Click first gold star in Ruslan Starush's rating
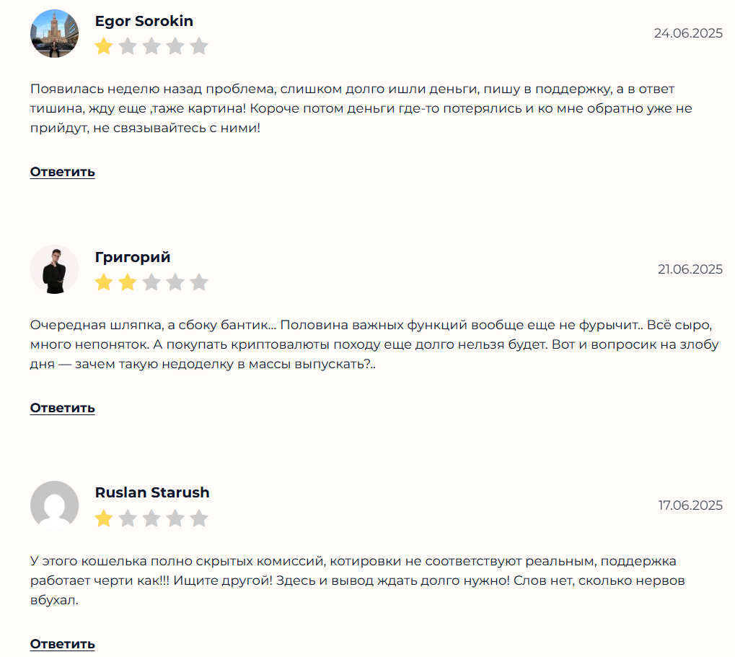Screen dimensions: 735x657 [104, 518]
